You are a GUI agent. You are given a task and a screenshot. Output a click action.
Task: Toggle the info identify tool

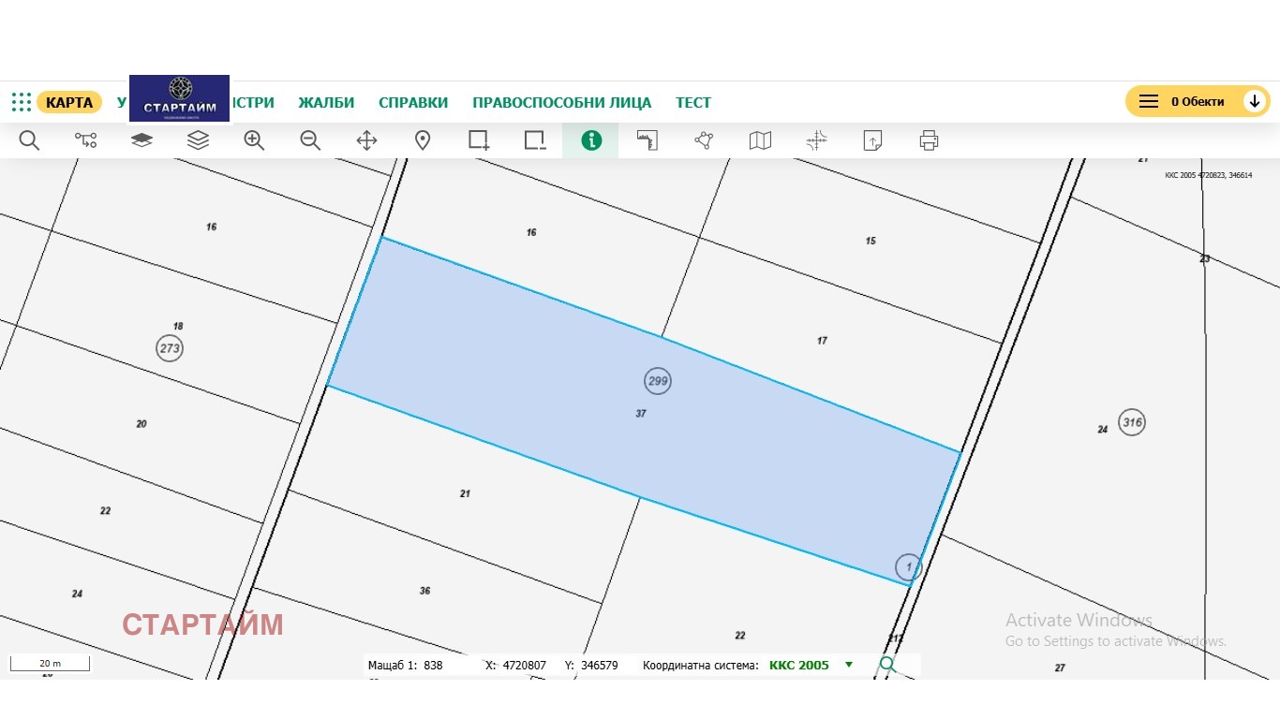591,140
